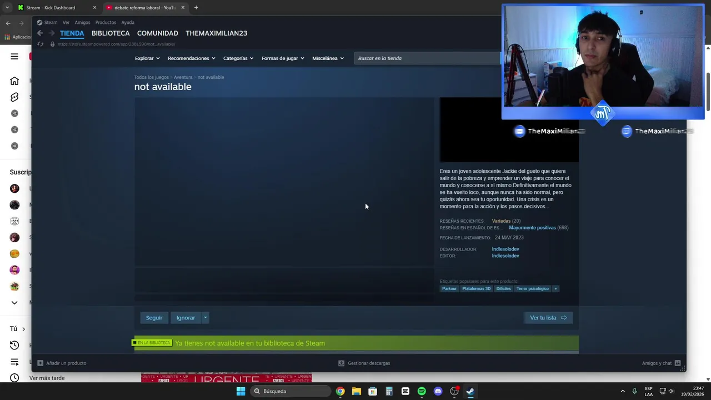Expand more YouTube subscriptions chevron
This screenshot has height=400, width=711.
point(14,303)
